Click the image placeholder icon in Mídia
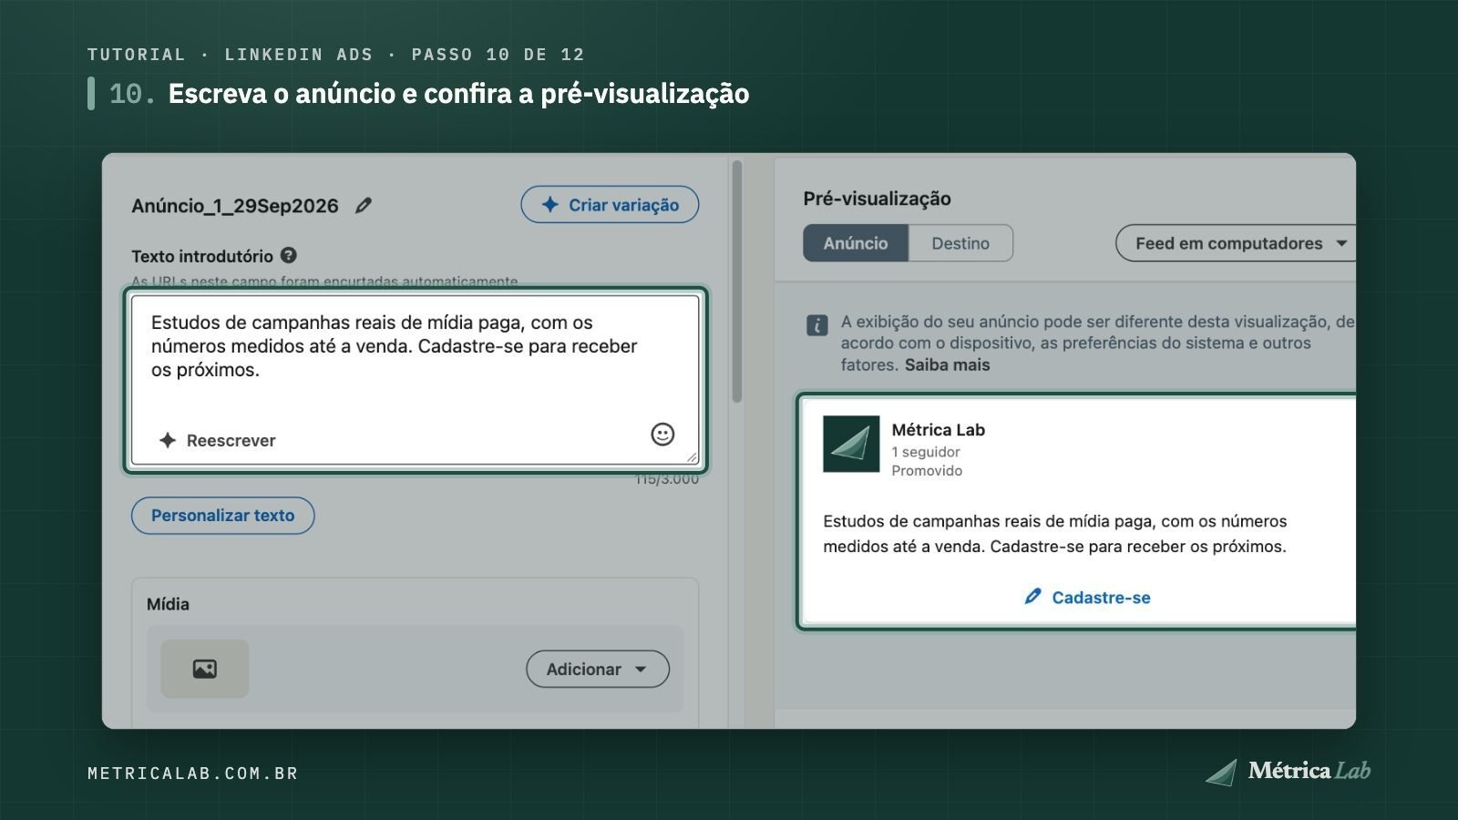1458x820 pixels. [205, 669]
